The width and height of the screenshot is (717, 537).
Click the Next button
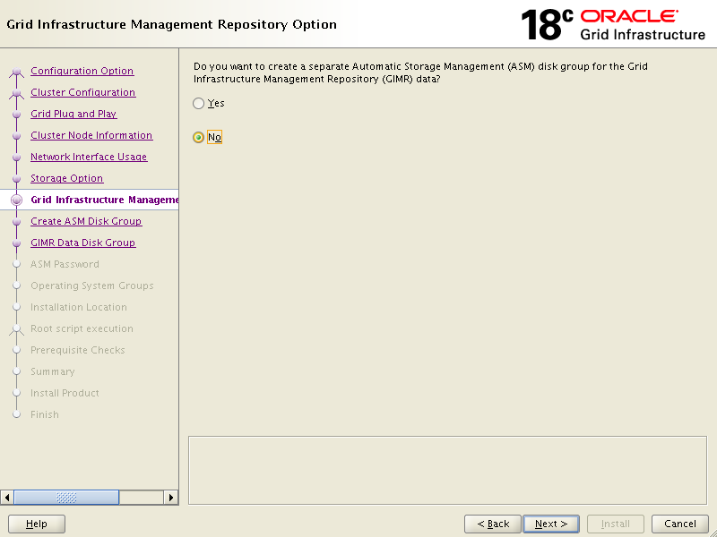click(551, 524)
